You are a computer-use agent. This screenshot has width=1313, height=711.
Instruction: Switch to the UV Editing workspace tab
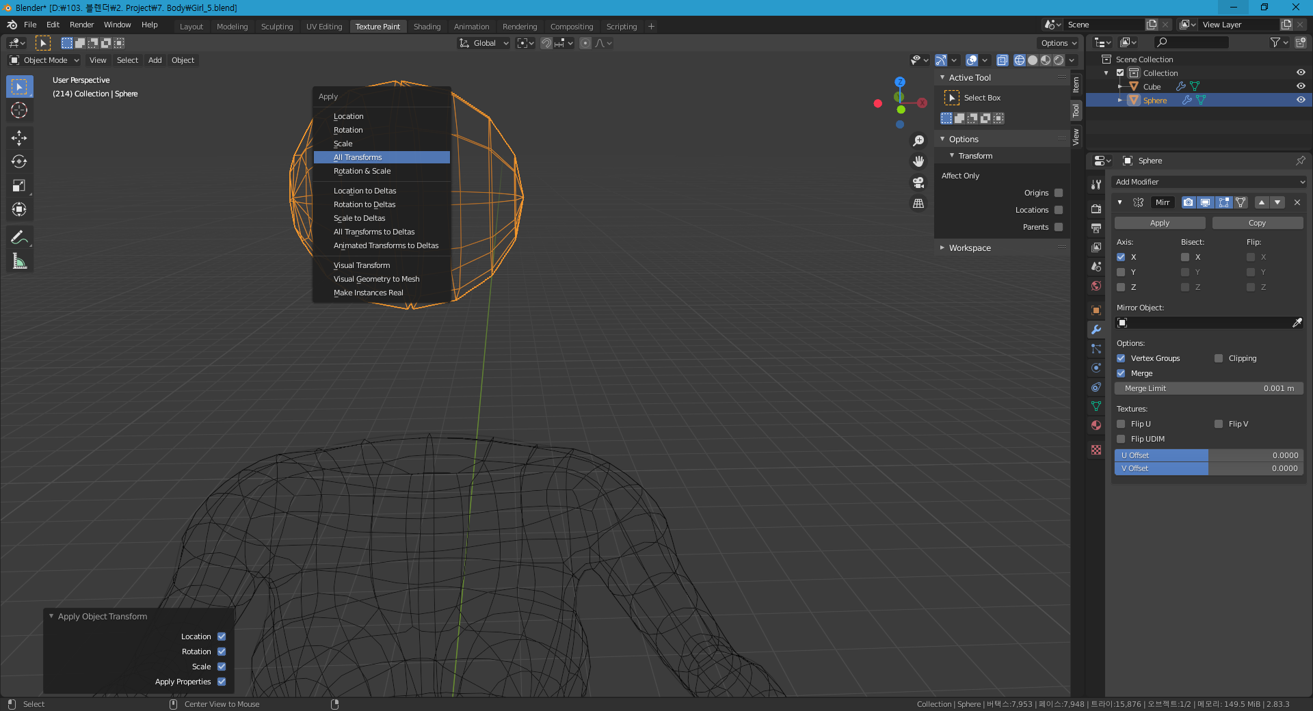coord(324,27)
